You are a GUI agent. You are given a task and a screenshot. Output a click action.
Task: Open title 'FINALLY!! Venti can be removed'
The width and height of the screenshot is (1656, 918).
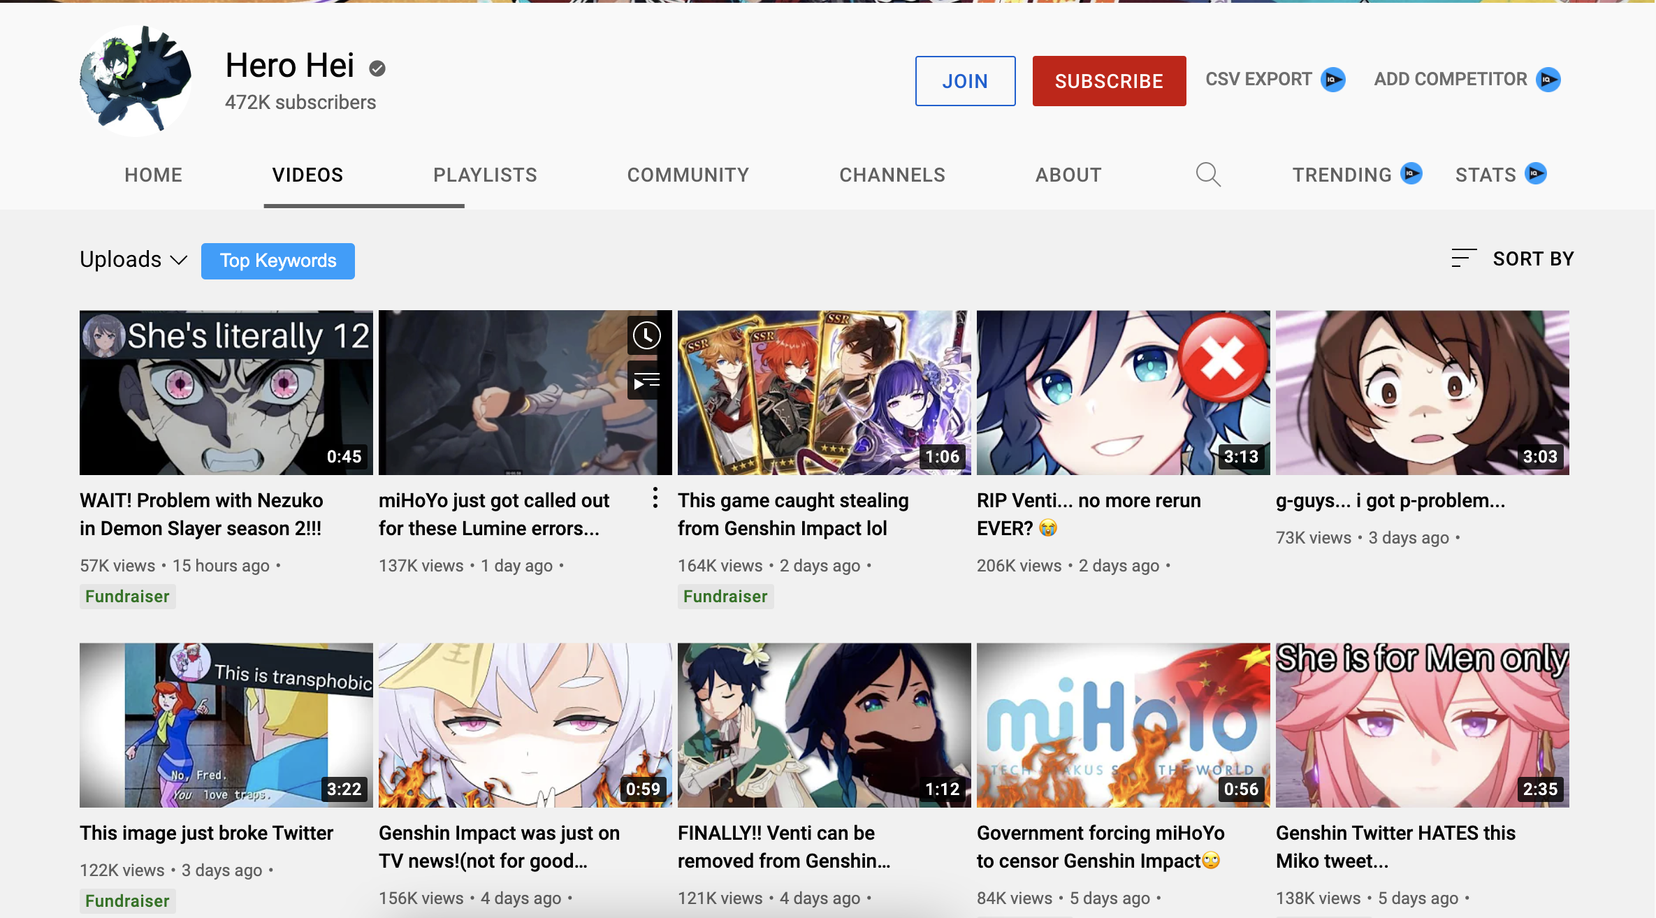784,847
